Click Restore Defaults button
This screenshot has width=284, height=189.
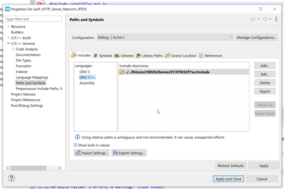(231, 166)
